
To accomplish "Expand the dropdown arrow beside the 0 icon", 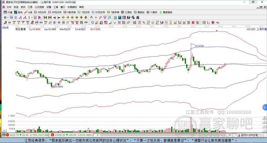I will point(32,17).
